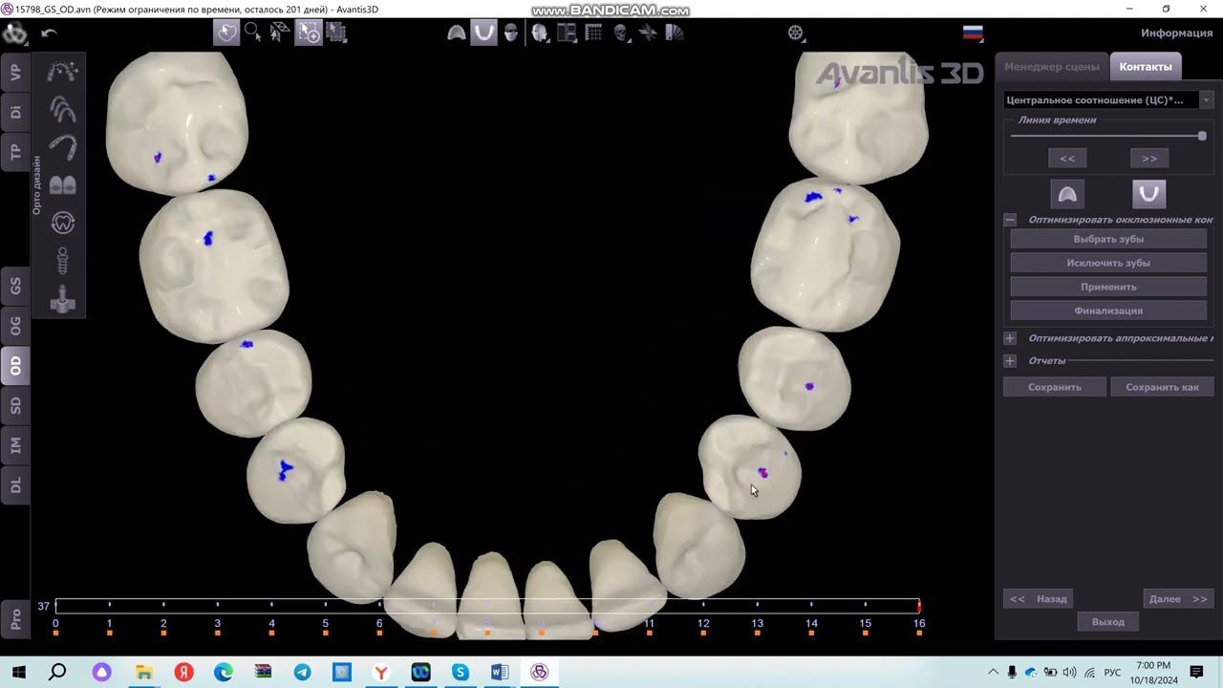The height and width of the screenshot is (688, 1223).
Task: Click the skull view icon in toolbar
Action: click(x=621, y=33)
